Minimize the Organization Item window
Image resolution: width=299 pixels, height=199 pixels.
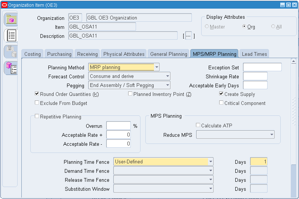tap(283, 5)
